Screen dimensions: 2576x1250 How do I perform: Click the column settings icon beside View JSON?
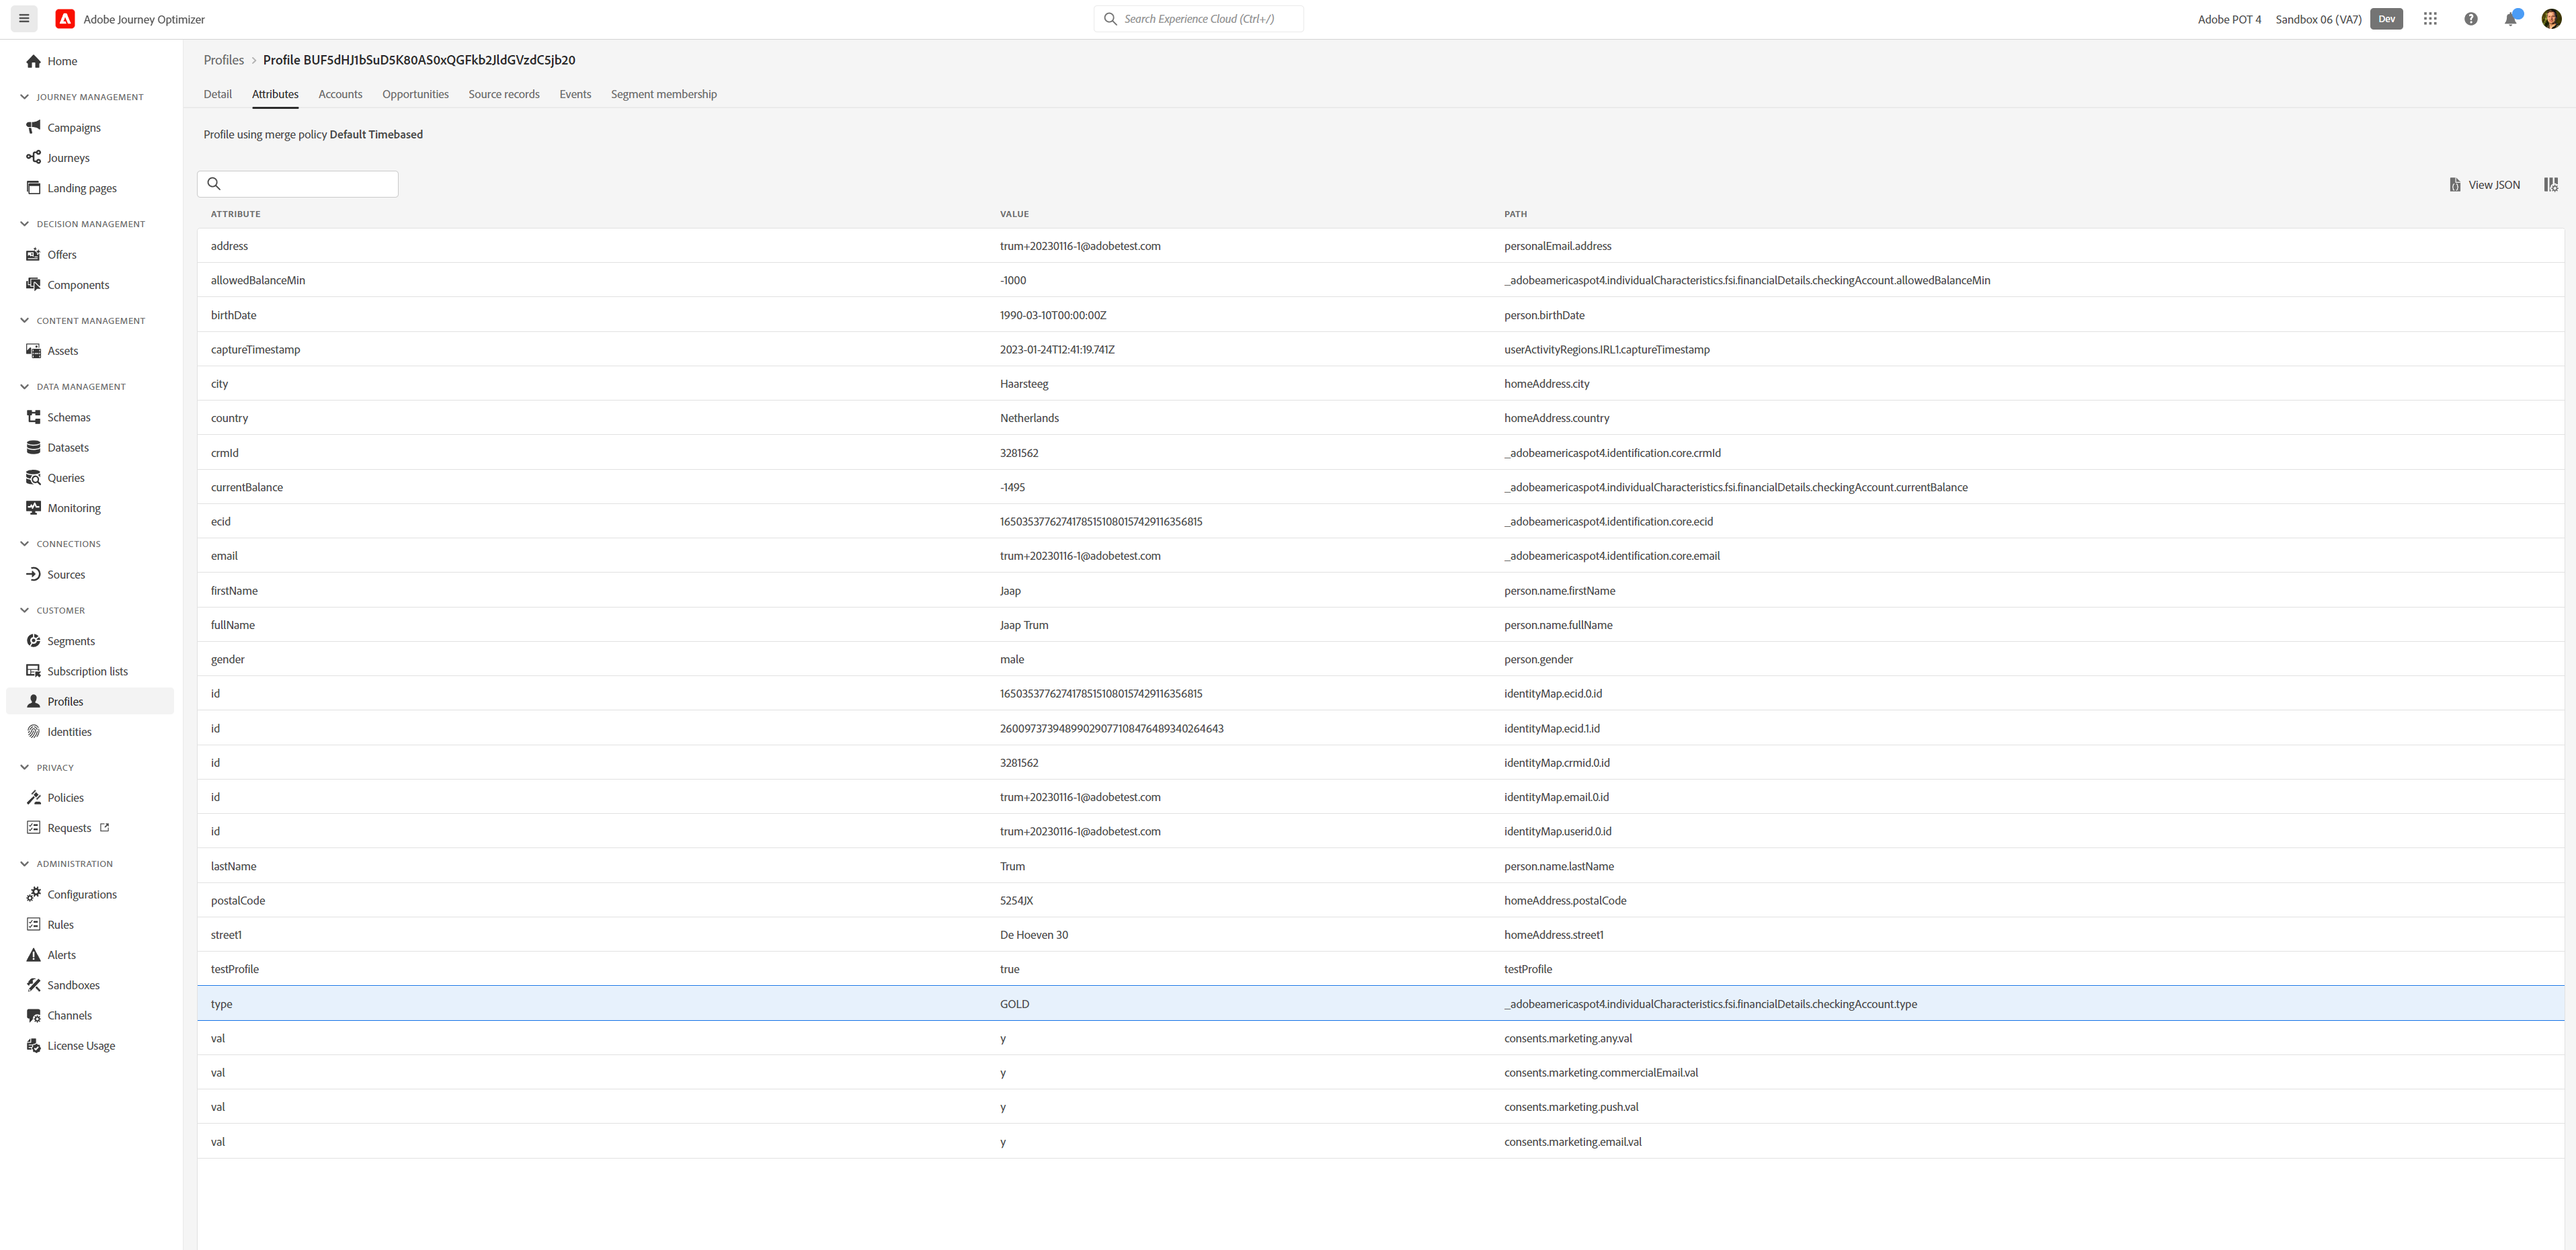coord(2551,185)
